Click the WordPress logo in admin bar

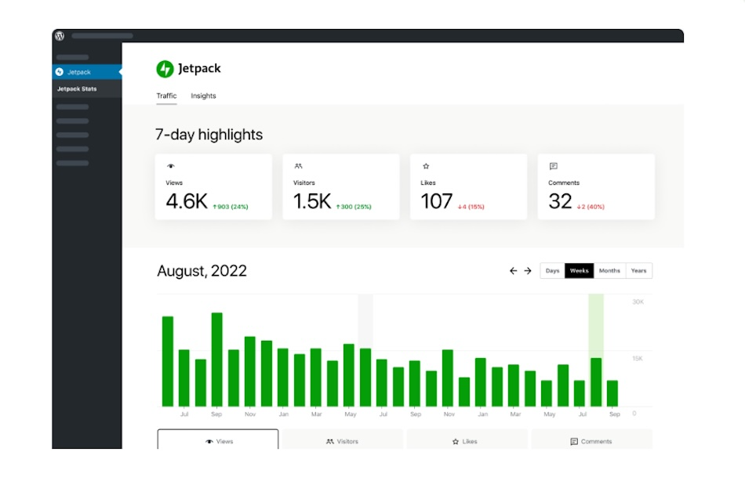coord(60,36)
